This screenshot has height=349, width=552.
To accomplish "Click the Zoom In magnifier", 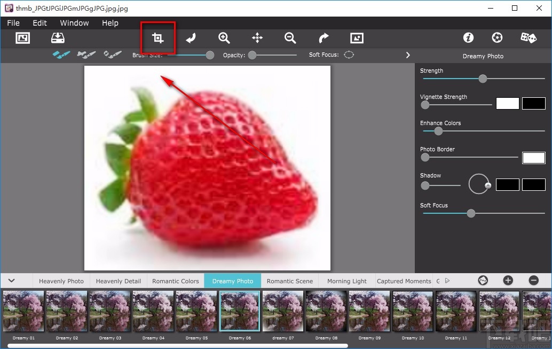I will click(x=224, y=38).
